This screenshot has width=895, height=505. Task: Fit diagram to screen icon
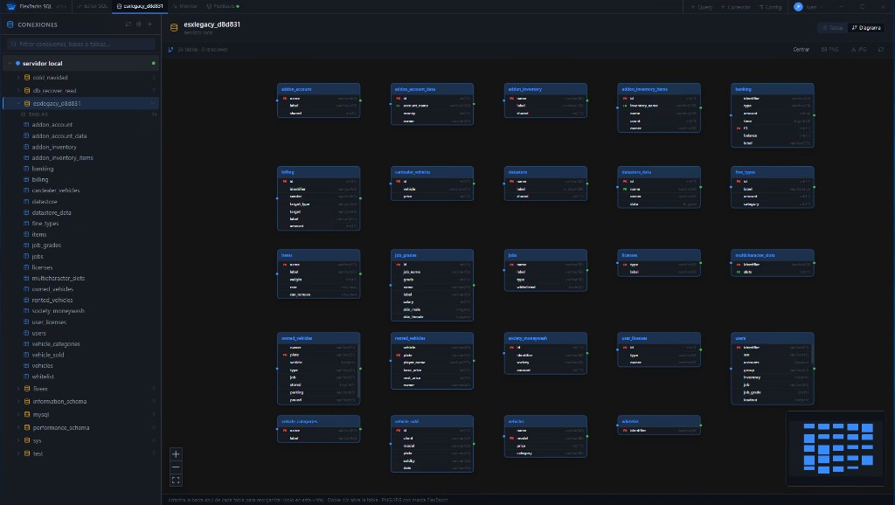tap(176, 481)
